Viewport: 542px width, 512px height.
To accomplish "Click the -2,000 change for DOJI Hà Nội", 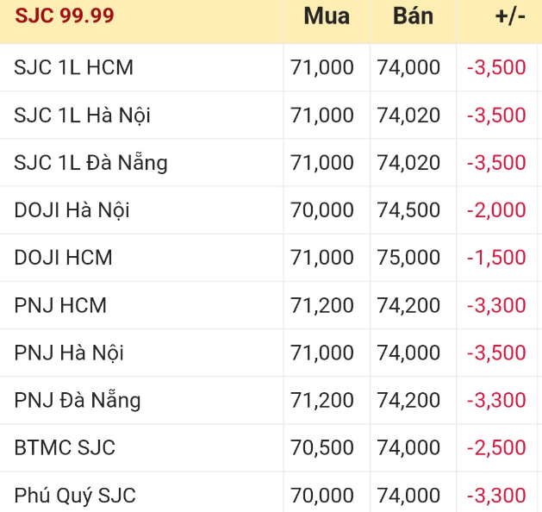I will click(496, 209).
